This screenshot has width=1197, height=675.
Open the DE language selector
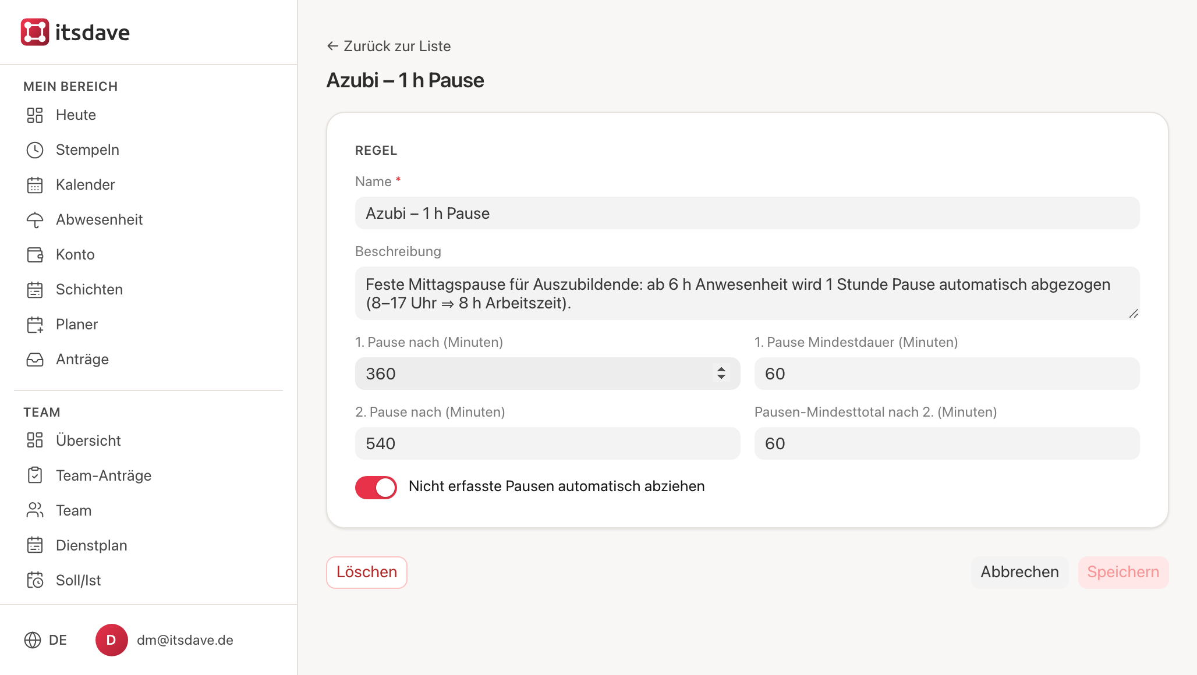pos(45,640)
